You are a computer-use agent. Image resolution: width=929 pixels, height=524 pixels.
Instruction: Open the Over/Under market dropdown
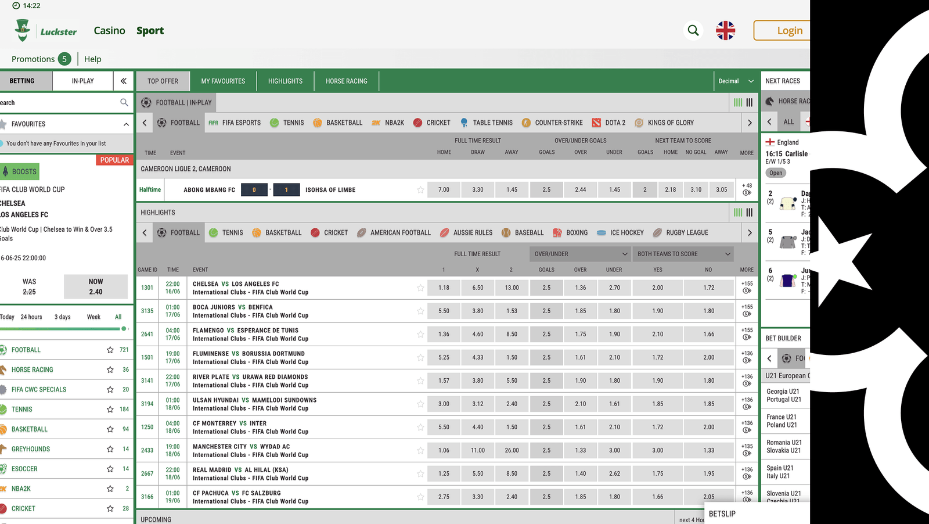click(580, 254)
